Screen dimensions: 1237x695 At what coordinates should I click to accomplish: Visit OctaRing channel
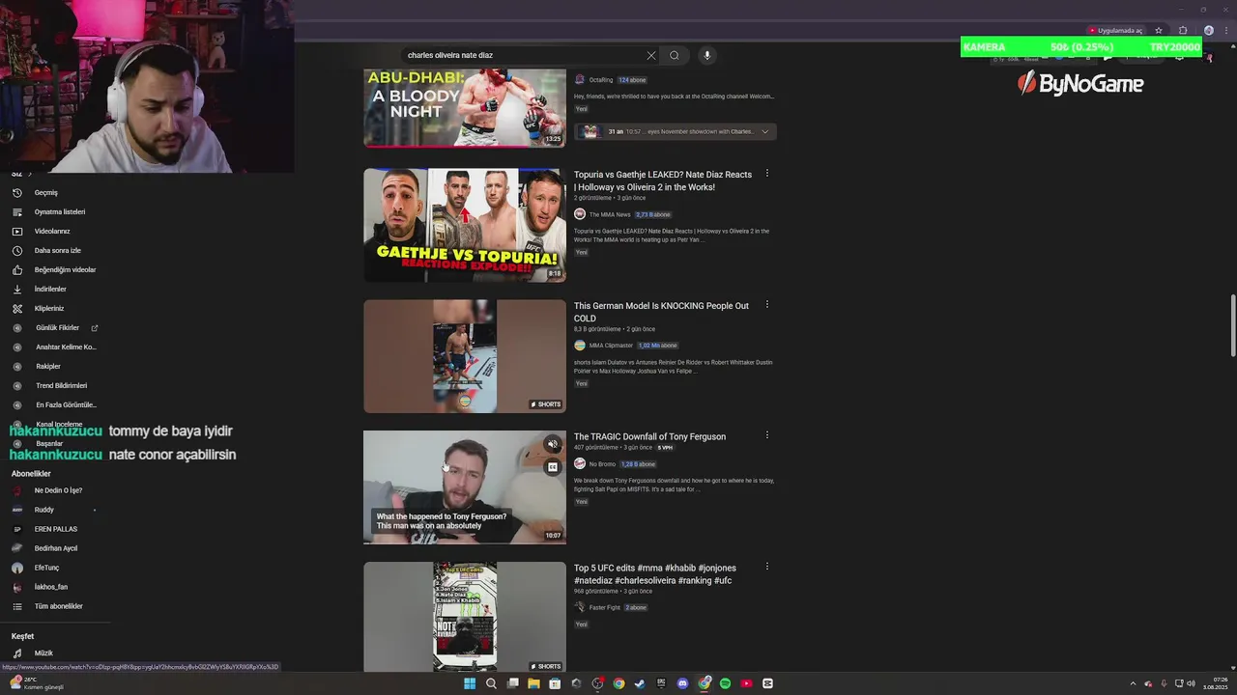[x=601, y=80]
